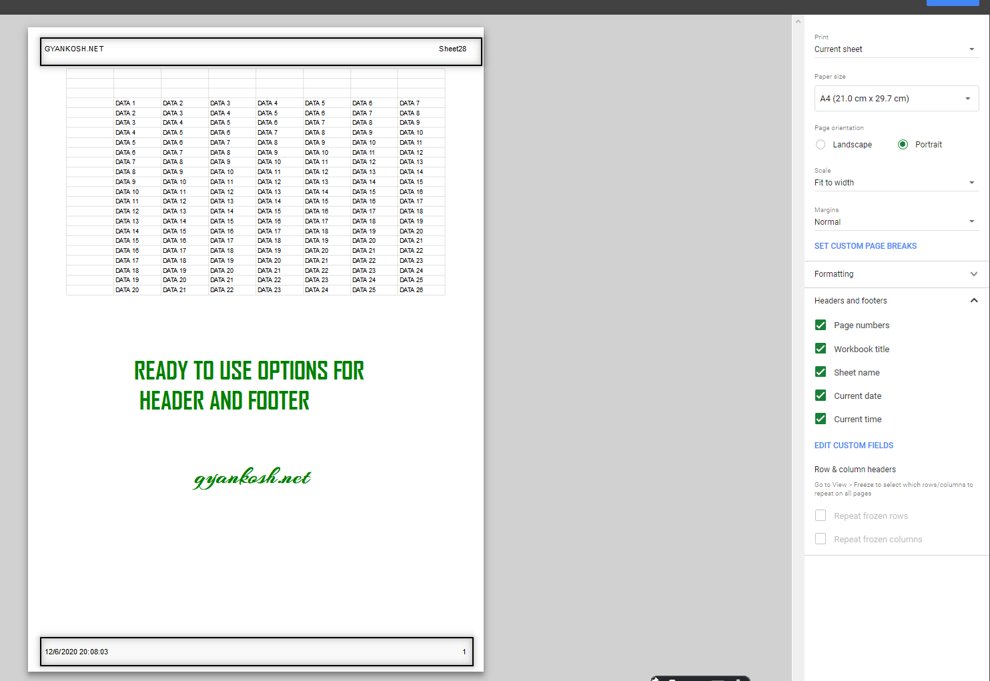990x681 pixels.
Task: Uncheck the Current time option
Action: coord(820,418)
